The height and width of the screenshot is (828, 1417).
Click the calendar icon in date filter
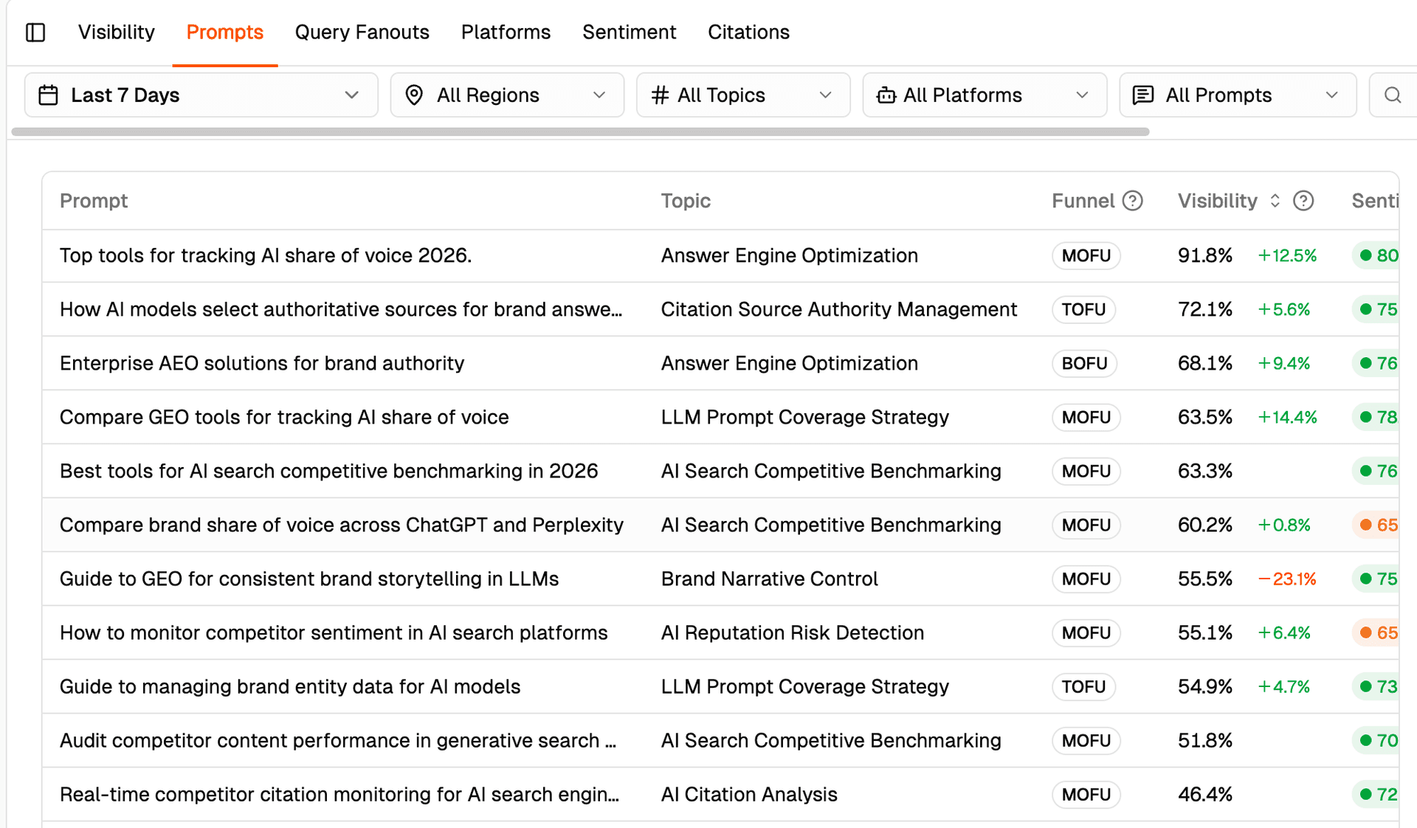[x=48, y=95]
